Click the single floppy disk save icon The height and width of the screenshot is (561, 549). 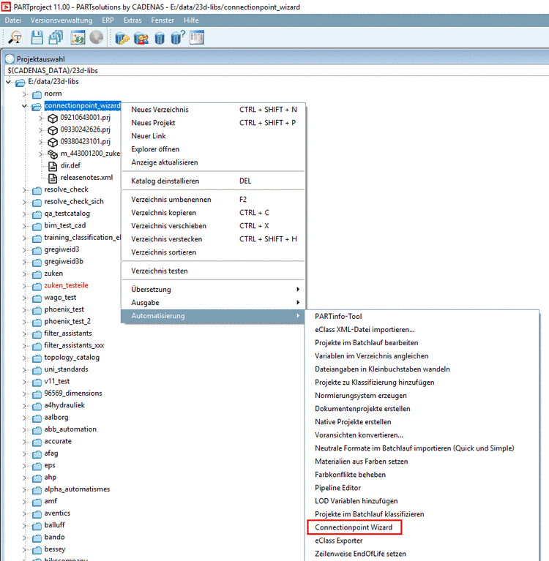point(37,37)
